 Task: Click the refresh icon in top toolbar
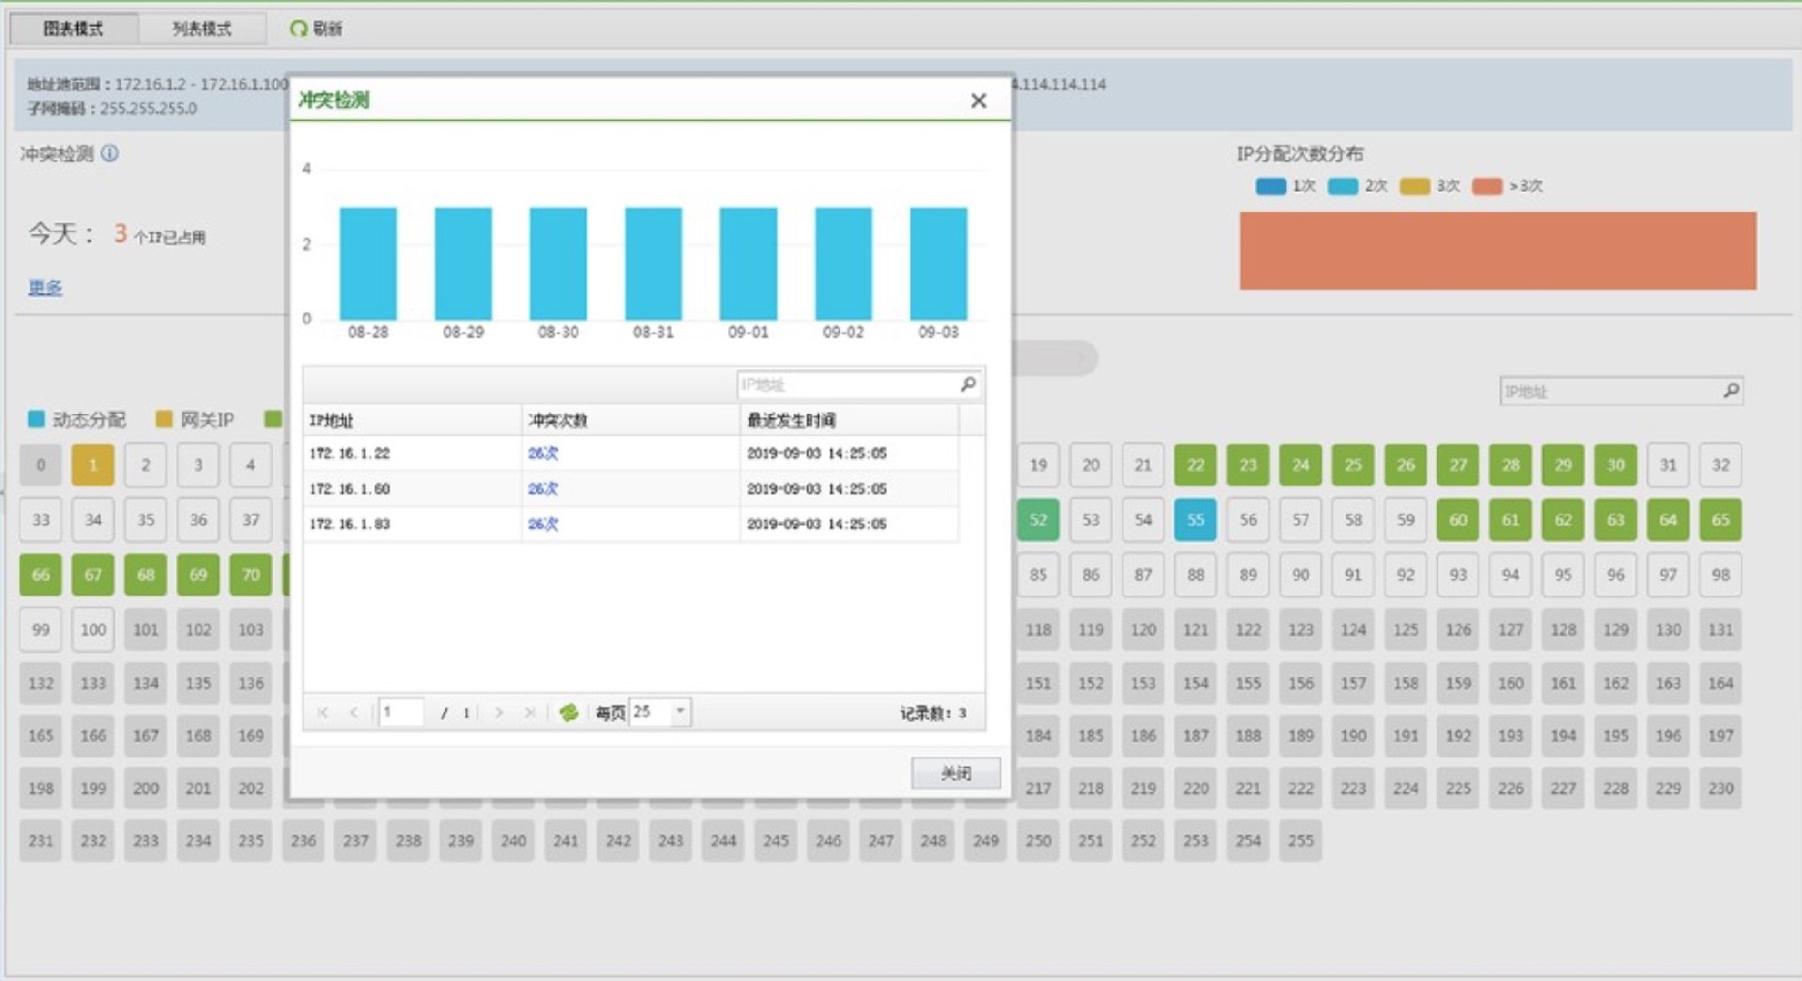299,29
